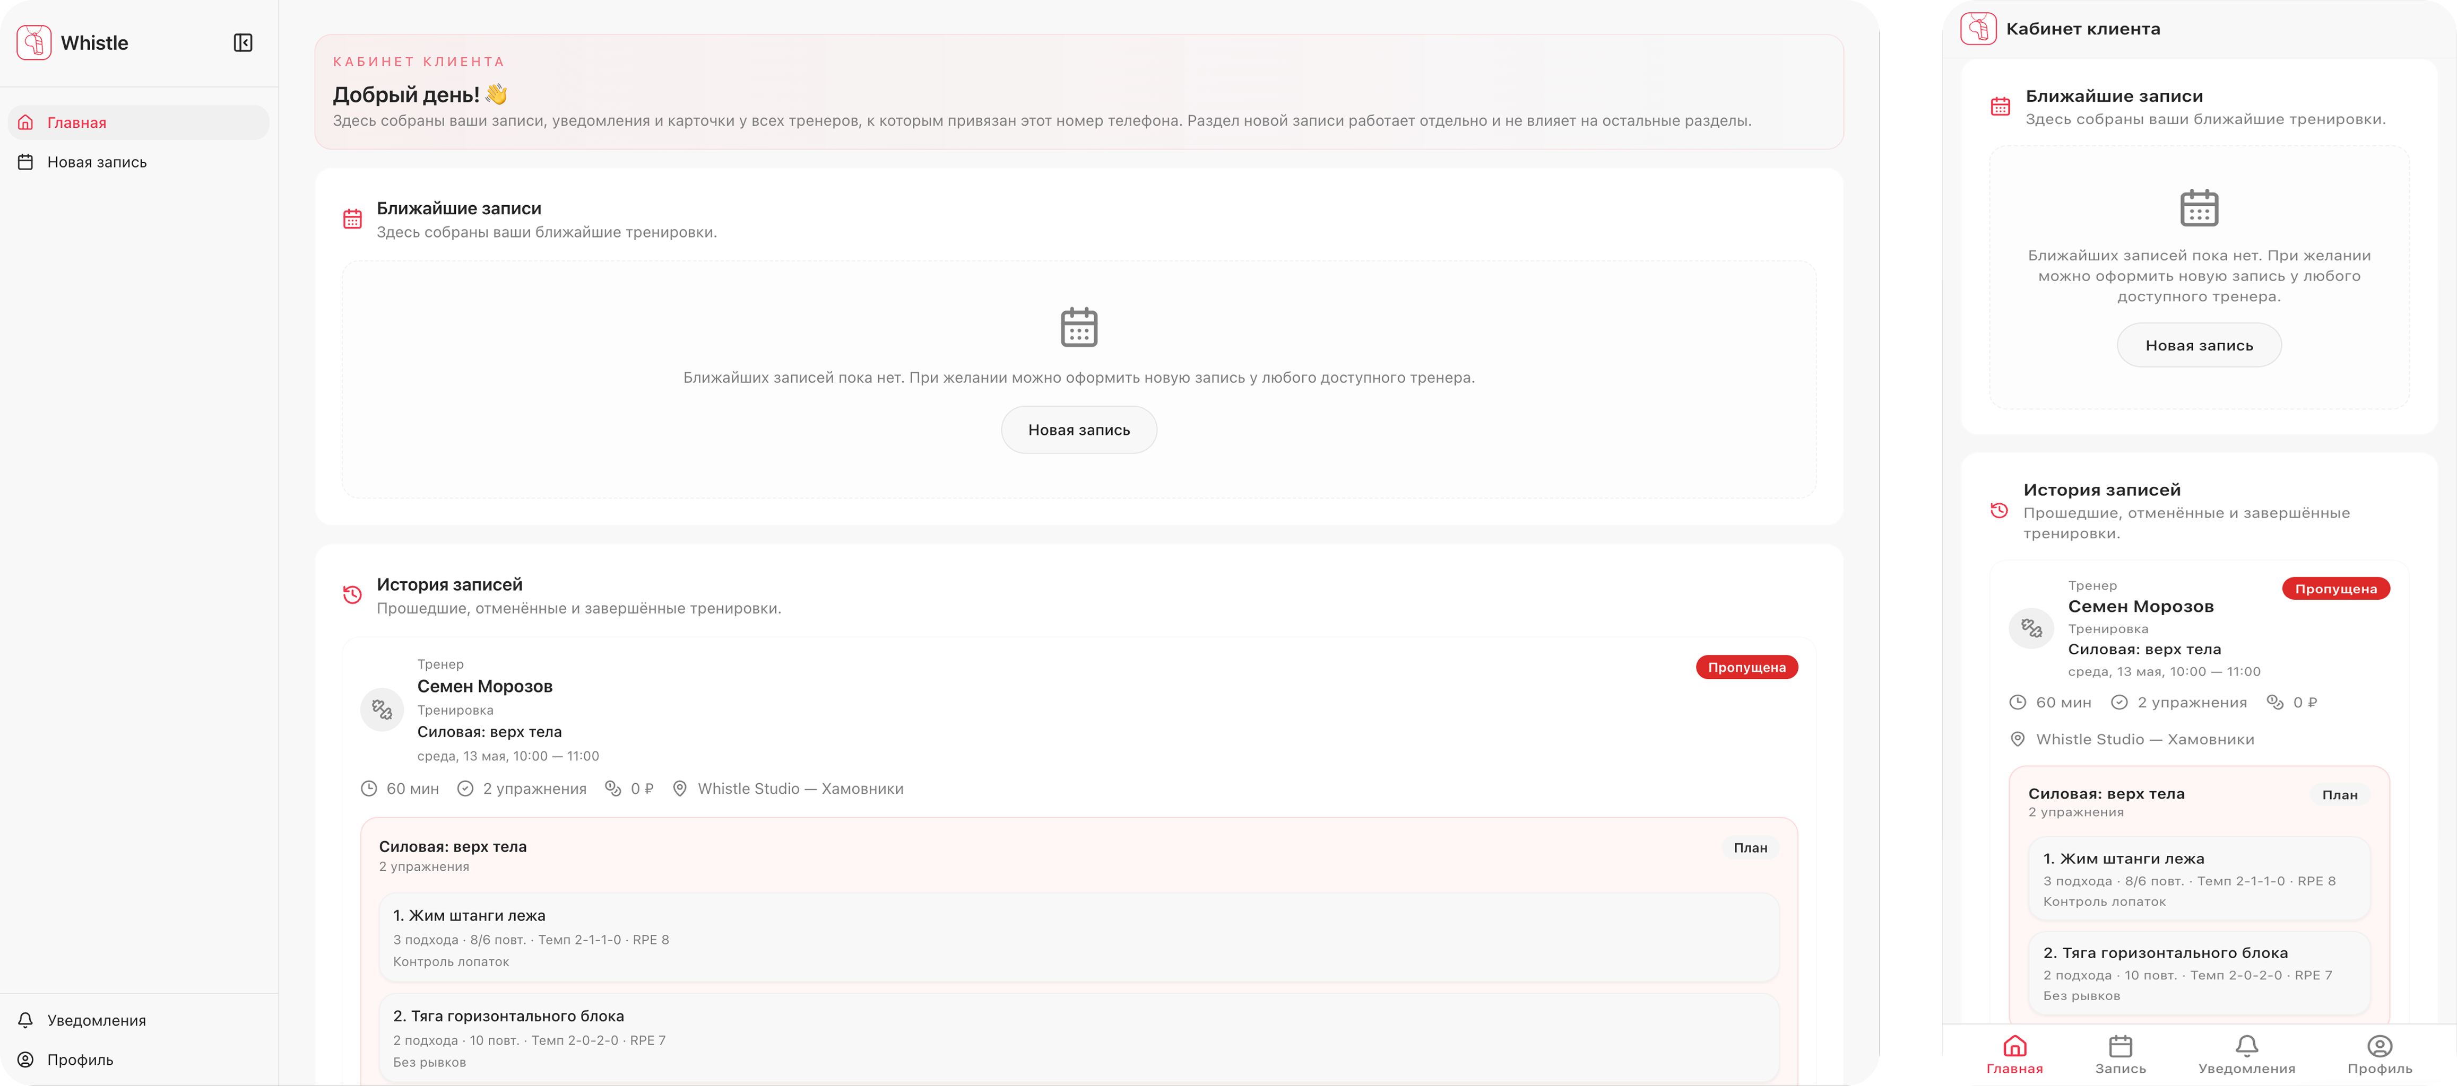
Task: Click the coins icon beside 0 ₽ in main panel
Action: tap(613, 789)
